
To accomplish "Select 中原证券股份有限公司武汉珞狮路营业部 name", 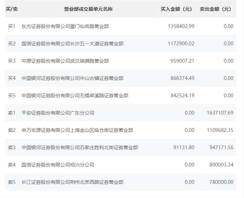I will (65, 61).
